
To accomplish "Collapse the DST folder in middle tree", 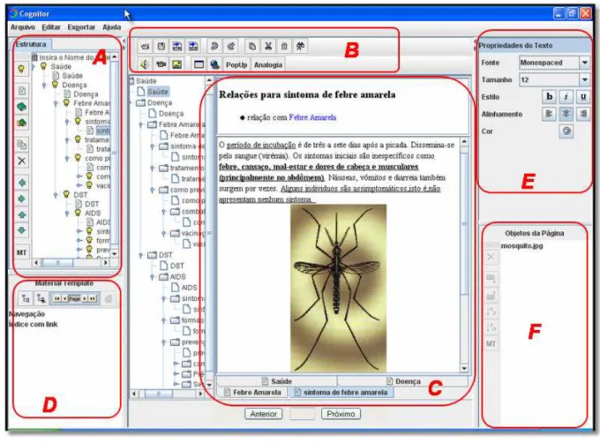I will coord(141,255).
